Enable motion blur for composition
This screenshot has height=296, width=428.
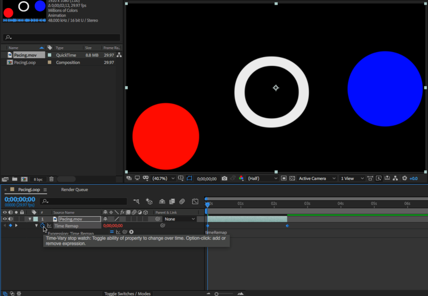coord(182,201)
